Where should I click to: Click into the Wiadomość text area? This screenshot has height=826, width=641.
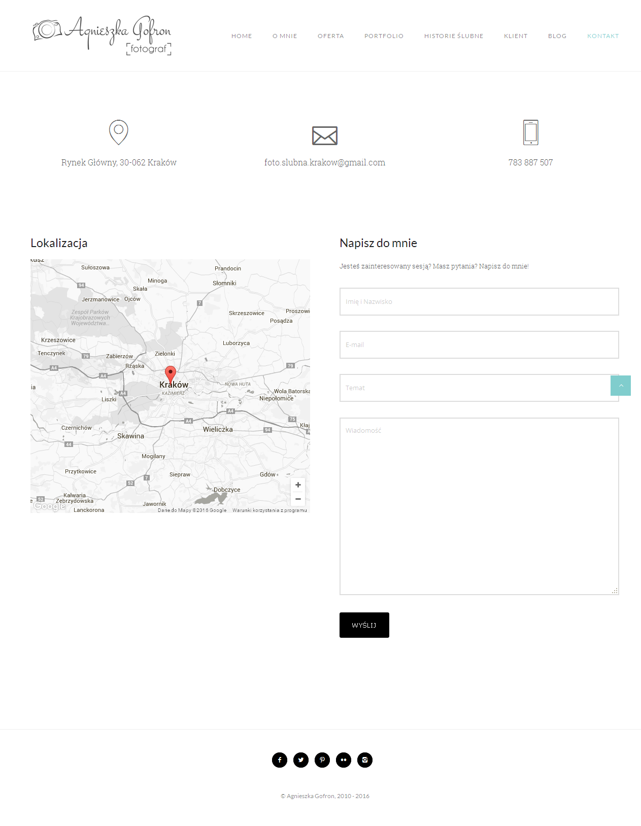point(479,506)
